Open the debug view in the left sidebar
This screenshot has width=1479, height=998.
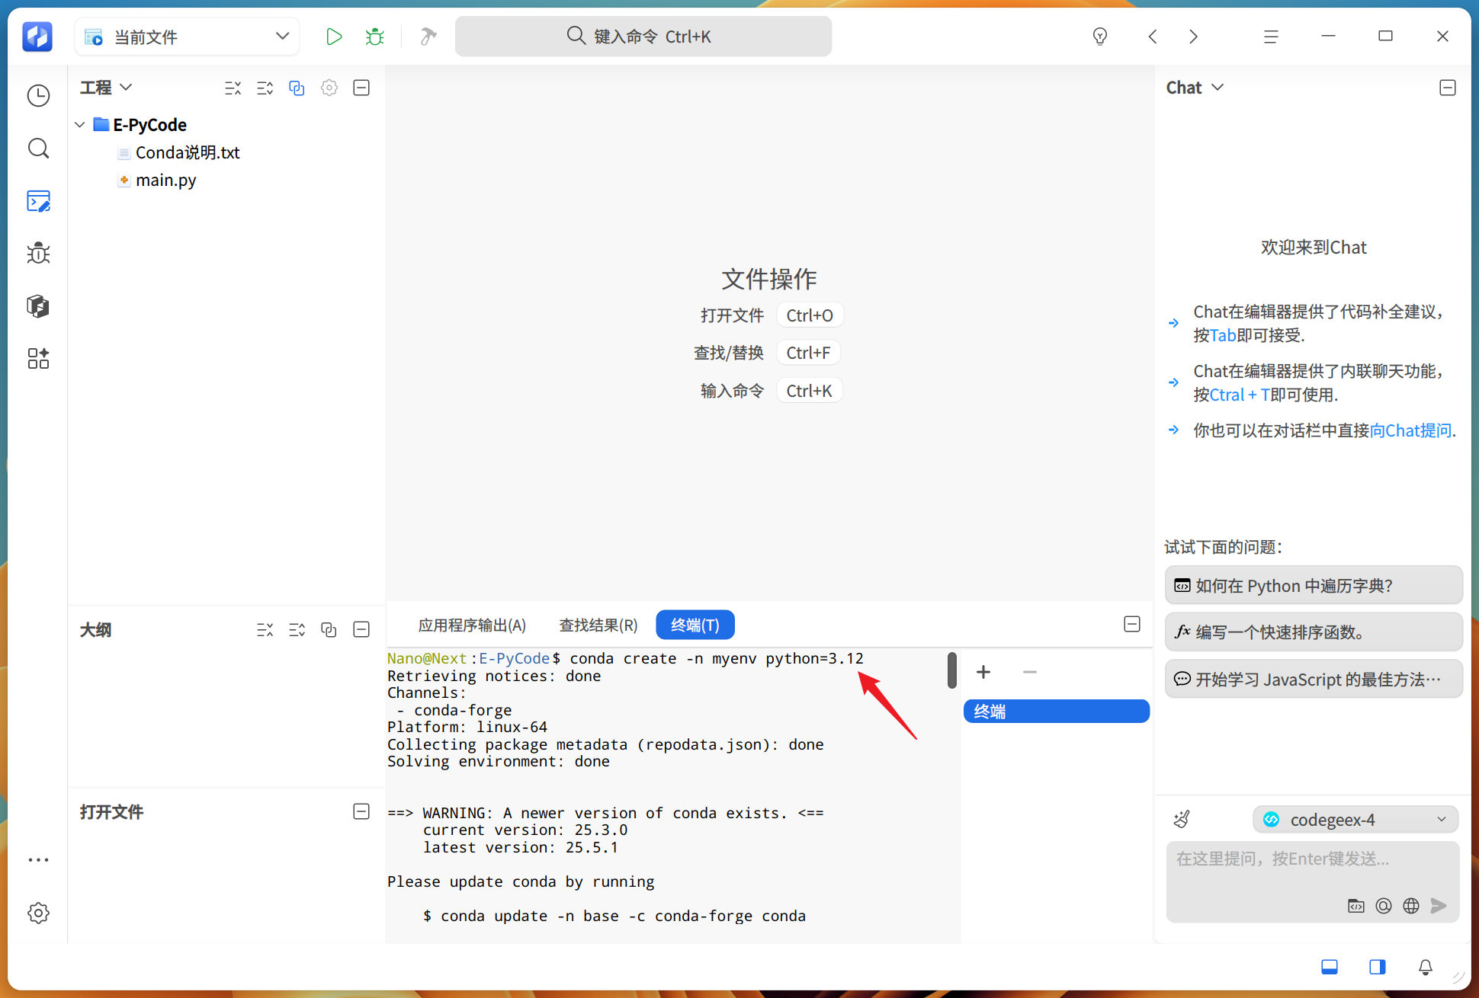[38, 253]
